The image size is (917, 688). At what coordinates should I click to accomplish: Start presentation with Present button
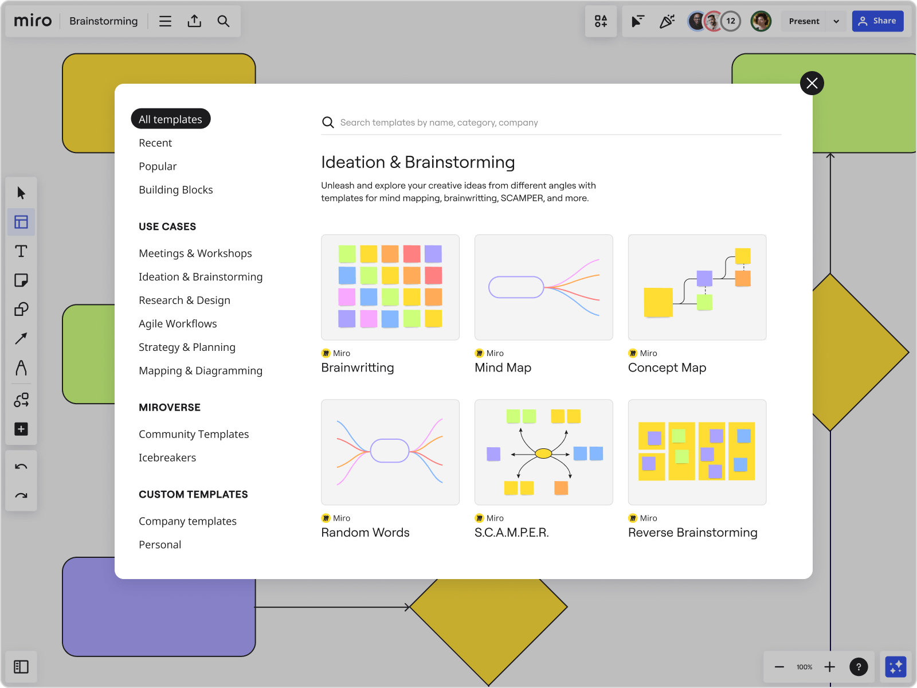click(804, 21)
